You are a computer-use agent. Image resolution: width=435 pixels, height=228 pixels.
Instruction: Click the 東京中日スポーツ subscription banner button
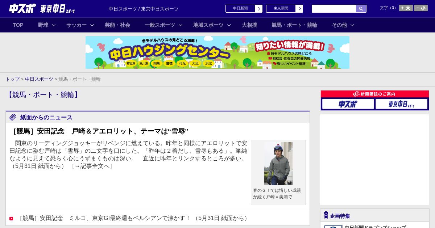(401, 104)
